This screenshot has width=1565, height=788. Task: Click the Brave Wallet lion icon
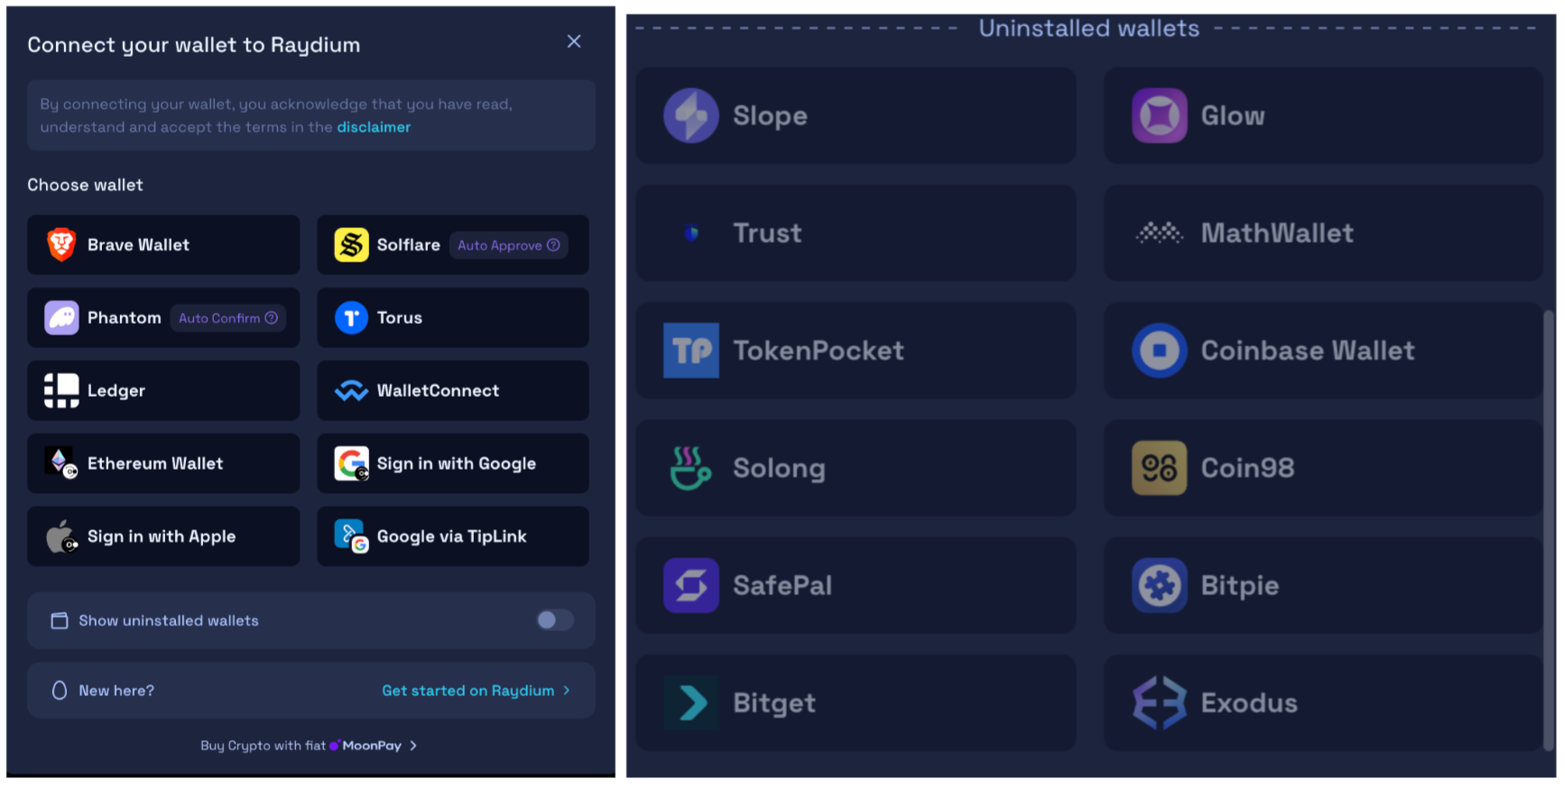pos(61,244)
